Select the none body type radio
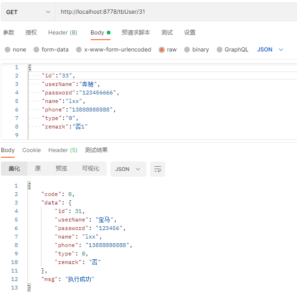The image size is (297, 298). tap(8, 50)
